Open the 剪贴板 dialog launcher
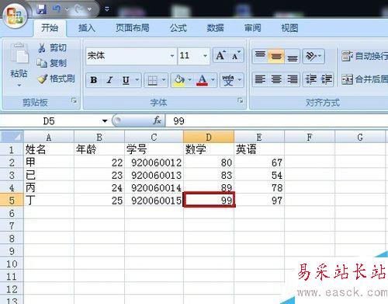 coord(74,100)
